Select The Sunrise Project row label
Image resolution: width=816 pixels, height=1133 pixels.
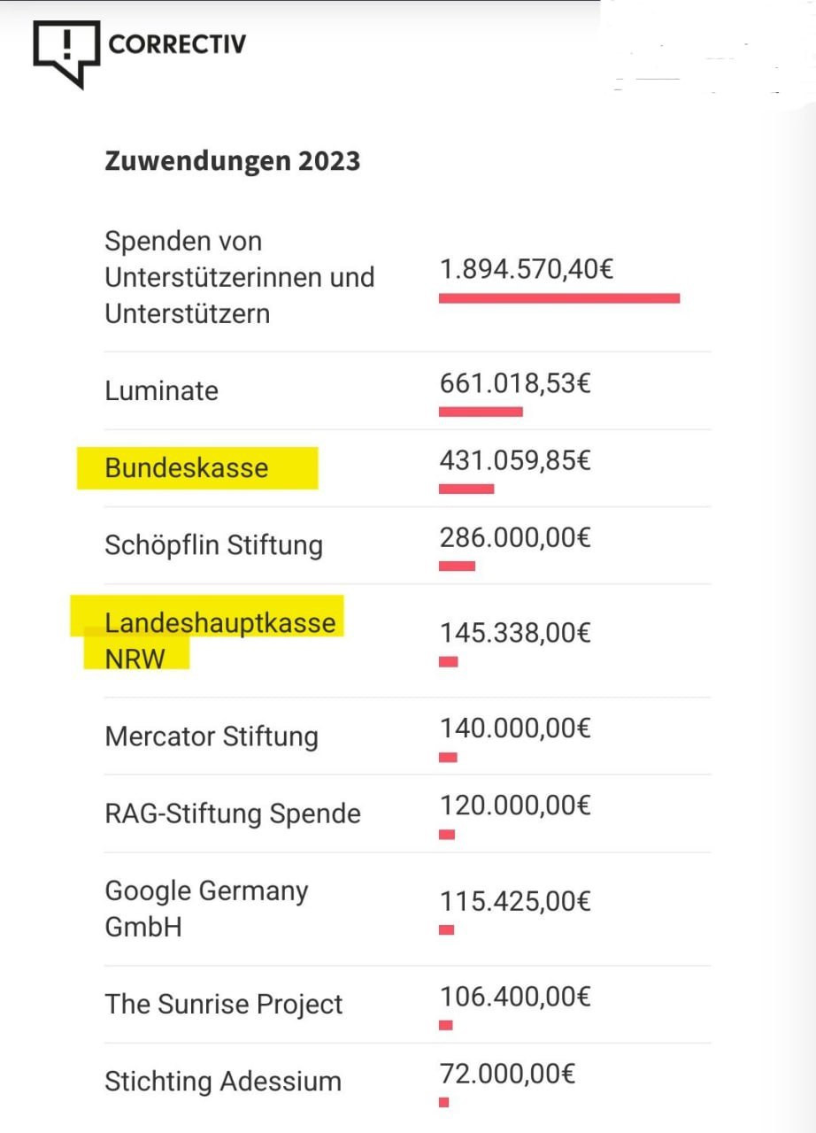[224, 1004]
